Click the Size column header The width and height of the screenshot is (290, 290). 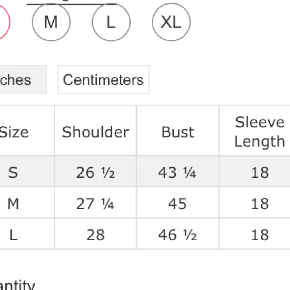14,132
